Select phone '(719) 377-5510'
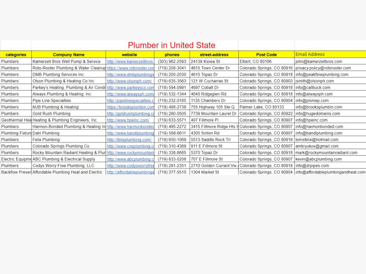 [x=172, y=172]
